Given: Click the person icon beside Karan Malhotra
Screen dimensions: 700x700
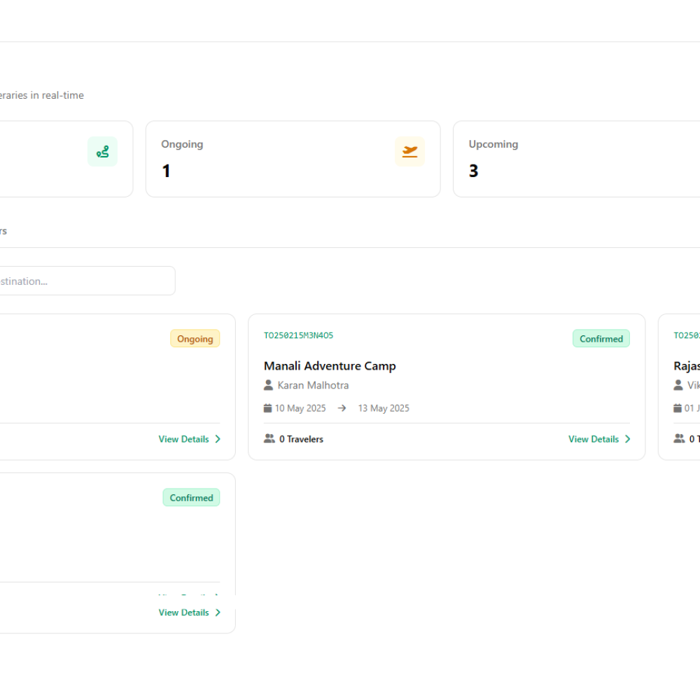Looking at the screenshot, I should point(268,385).
